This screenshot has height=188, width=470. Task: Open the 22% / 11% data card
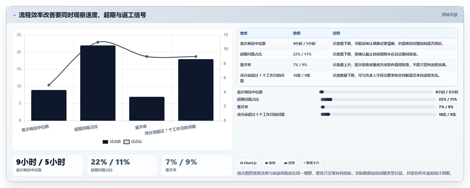pos(122,165)
